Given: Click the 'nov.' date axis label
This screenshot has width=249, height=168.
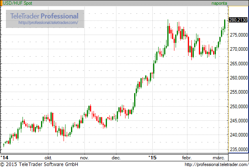Looking at the screenshot, I should point(84,158).
